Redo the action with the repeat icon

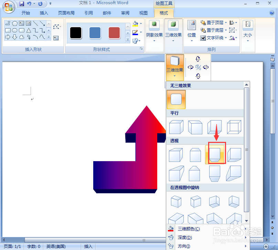pos(40,3)
